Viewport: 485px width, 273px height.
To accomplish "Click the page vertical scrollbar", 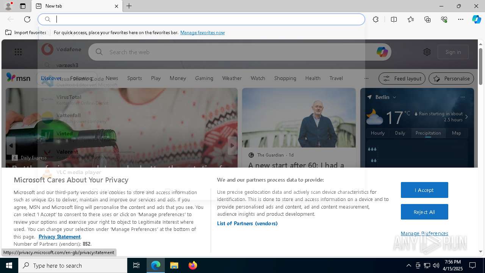I will pos(481,66).
